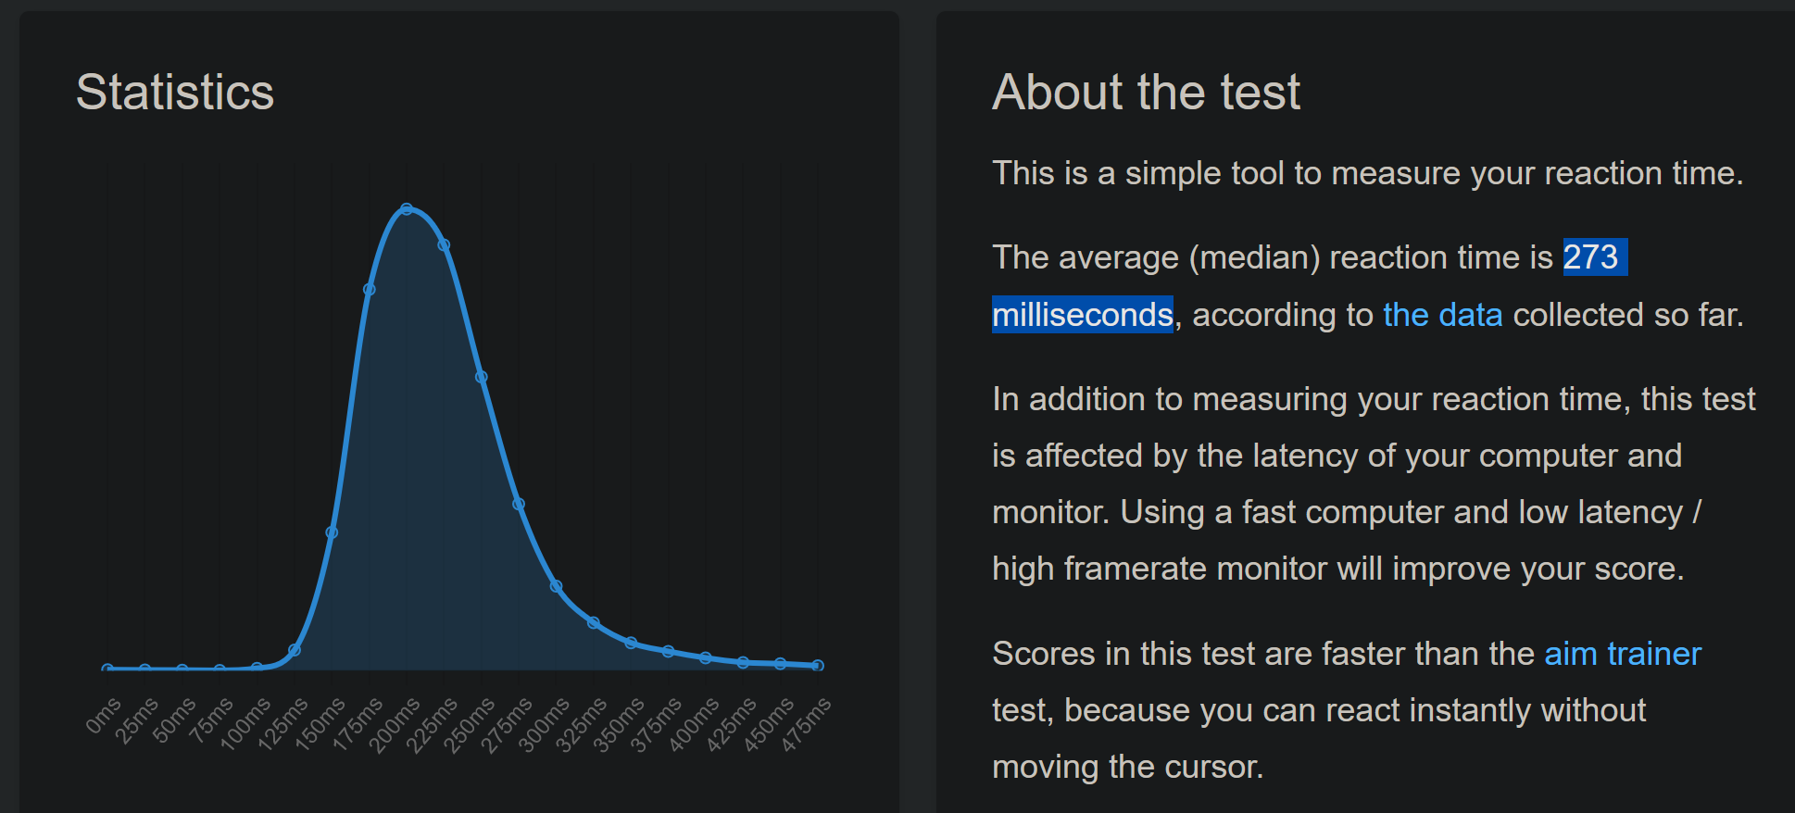Click the highlighted "milliseconds" word
The height and width of the screenshot is (813, 1795).
point(1083,315)
